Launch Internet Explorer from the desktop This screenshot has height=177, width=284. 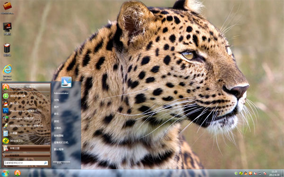tap(7, 72)
